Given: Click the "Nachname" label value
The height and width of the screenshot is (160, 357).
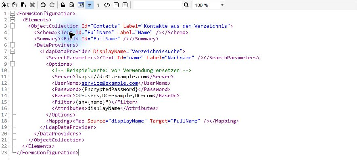Looking at the screenshot, I should pyautogui.click(x=180, y=58).
